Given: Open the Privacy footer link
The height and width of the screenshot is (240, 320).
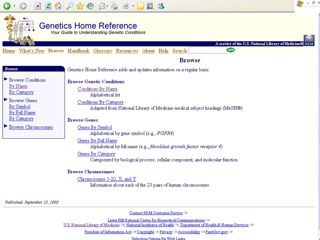Looking at the screenshot, I should [166, 232].
